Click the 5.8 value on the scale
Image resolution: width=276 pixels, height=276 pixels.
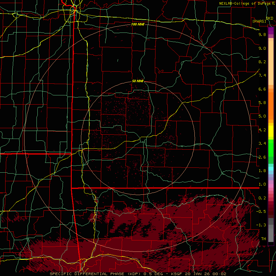pyautogui.click(x=262, y=103)
